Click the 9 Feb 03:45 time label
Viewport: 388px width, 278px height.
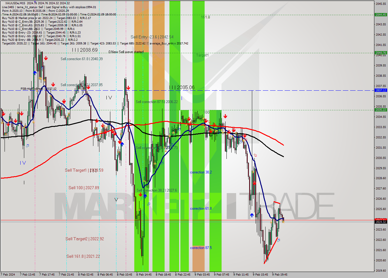202,275
